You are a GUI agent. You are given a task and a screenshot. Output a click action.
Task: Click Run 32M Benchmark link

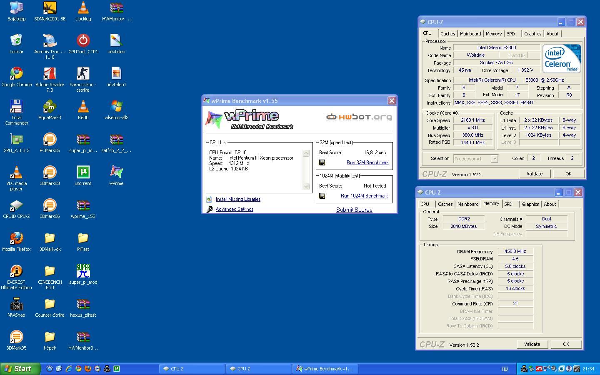tap(367, 162)
